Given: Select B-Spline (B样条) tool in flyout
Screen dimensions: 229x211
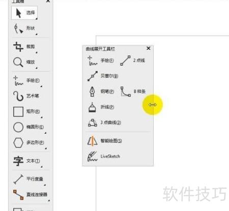Looking at the screenshot, I should pyautogui.click(x=133, y=92).
